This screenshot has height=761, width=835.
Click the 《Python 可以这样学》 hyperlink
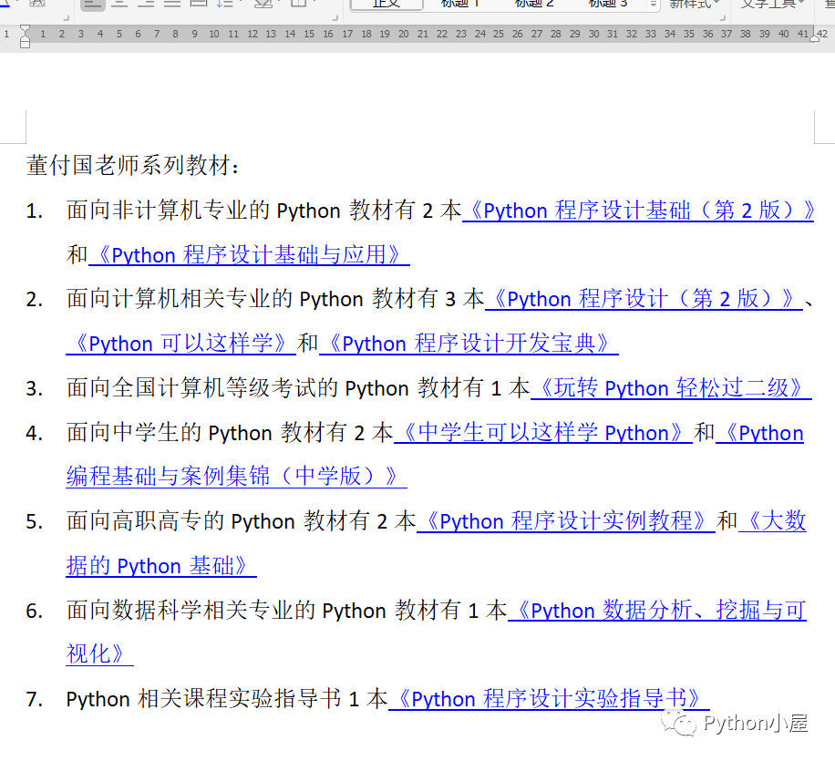pyautogui.click(x=181, y=344)
